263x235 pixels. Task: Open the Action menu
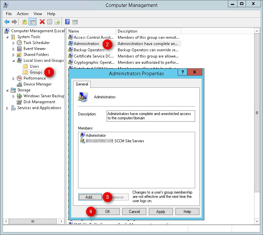23,14
